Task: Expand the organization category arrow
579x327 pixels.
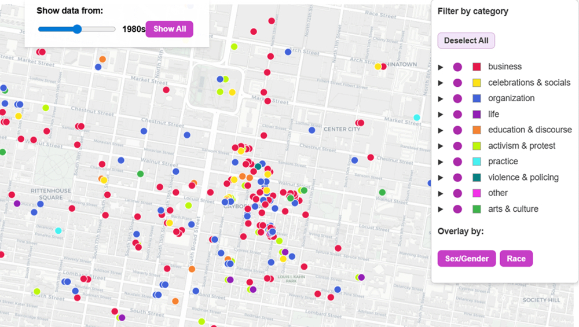Action: click(x=441, y=99)
